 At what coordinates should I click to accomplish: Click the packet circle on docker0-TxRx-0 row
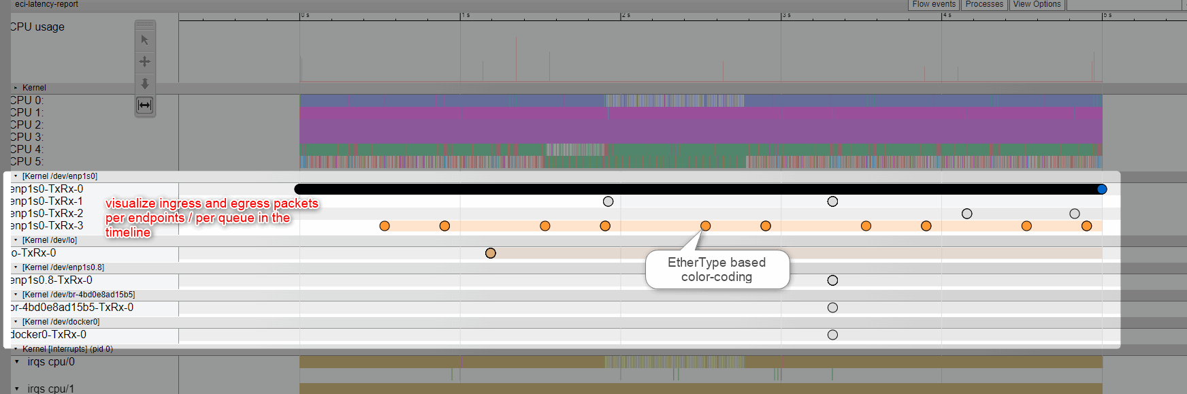coord(832,335)
